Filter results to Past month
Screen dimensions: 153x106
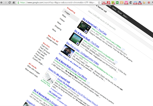40,56
